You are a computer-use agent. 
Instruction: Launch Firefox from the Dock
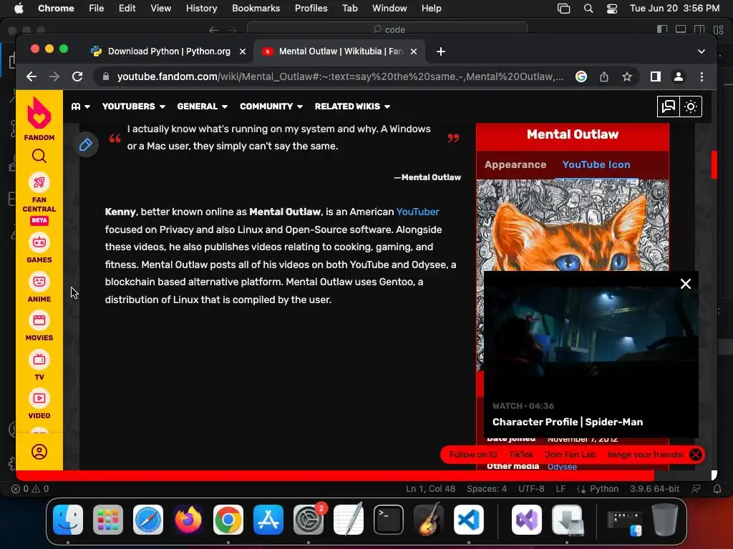(x=188, y=520)
